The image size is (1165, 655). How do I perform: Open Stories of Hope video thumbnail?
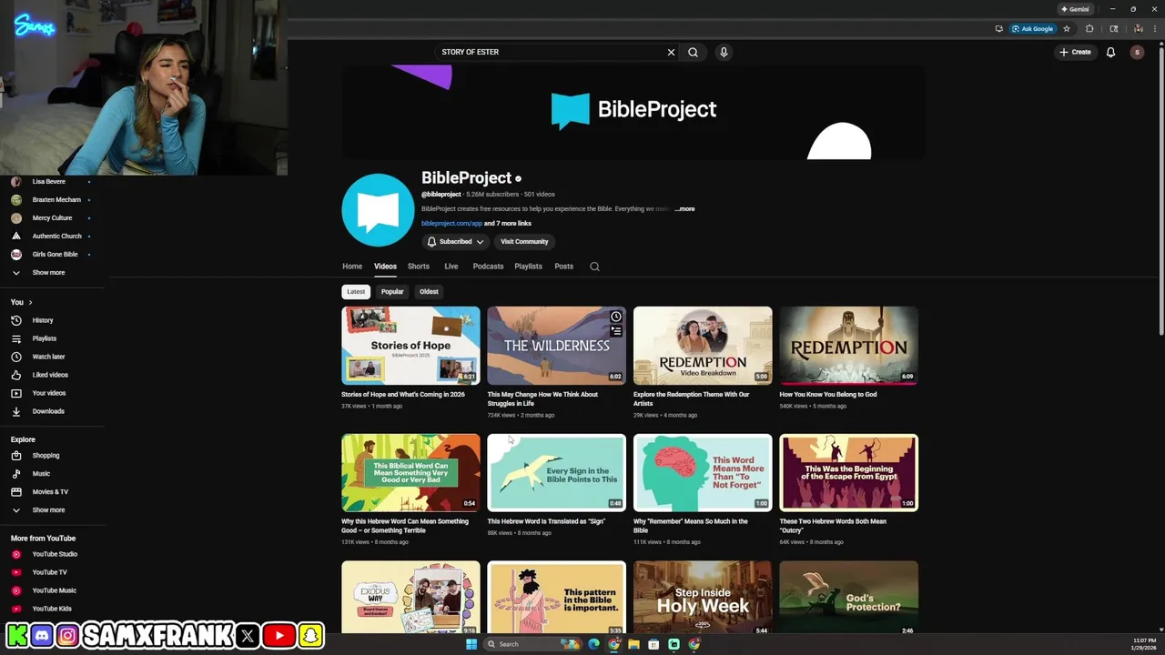410,346
